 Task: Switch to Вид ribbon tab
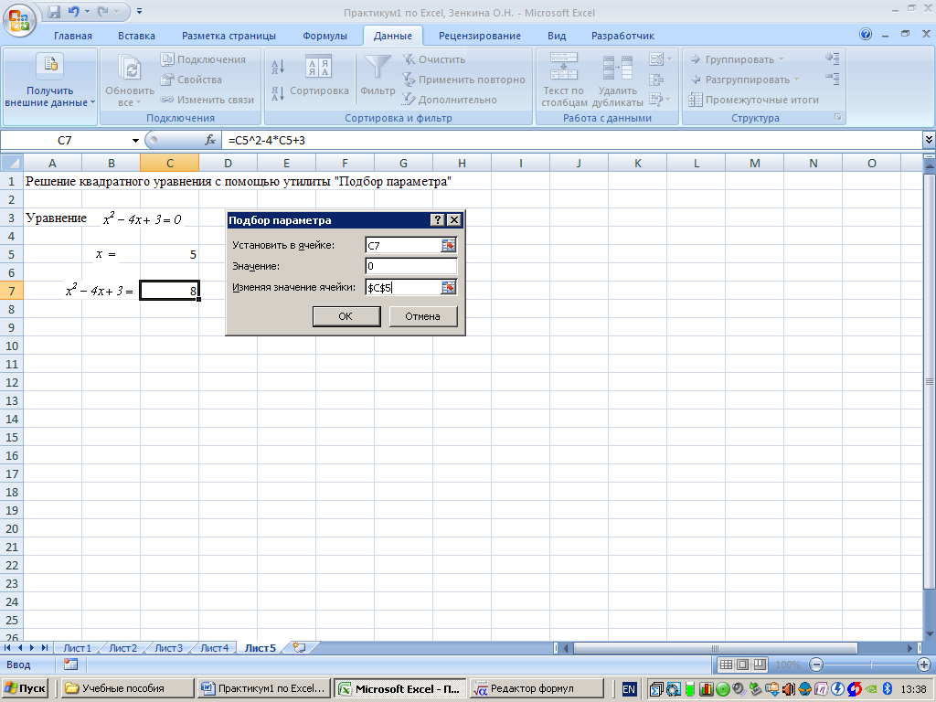[557, 36]
